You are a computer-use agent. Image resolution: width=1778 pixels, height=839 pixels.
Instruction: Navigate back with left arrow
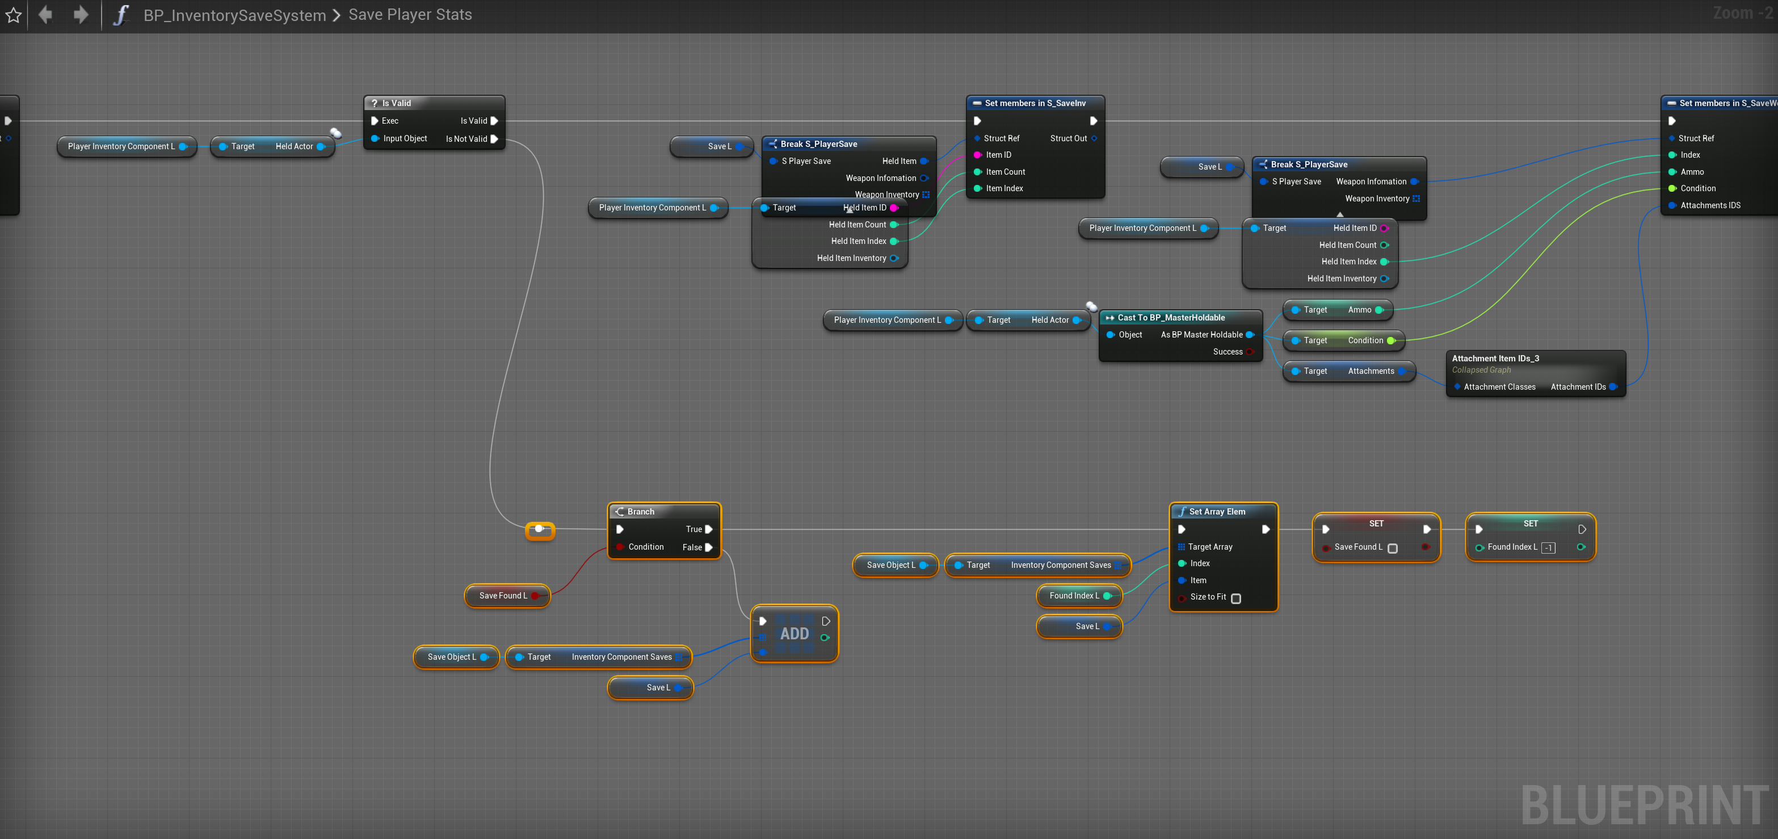pyautogui.click(x=45, y=15)
